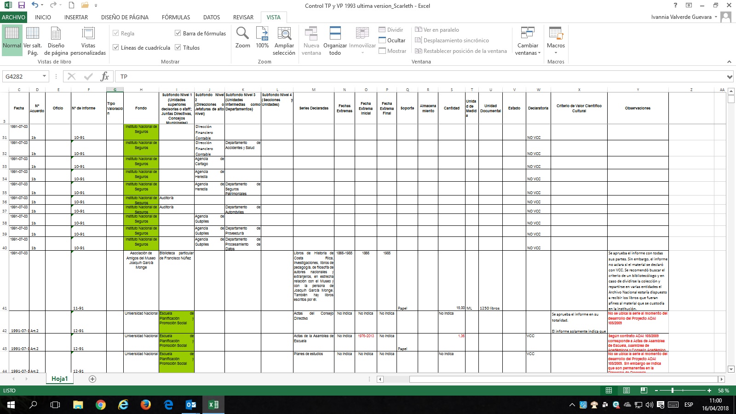Customize the Quick Access Toolbar dropdown
This screenshot has height=414, width=736.
96,6
